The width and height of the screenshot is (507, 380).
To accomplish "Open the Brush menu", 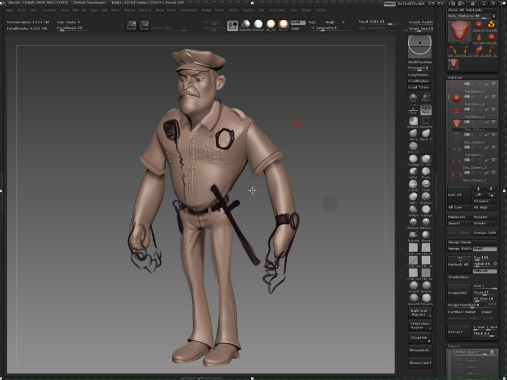I will pyautogui.click(x=21, y=10).
